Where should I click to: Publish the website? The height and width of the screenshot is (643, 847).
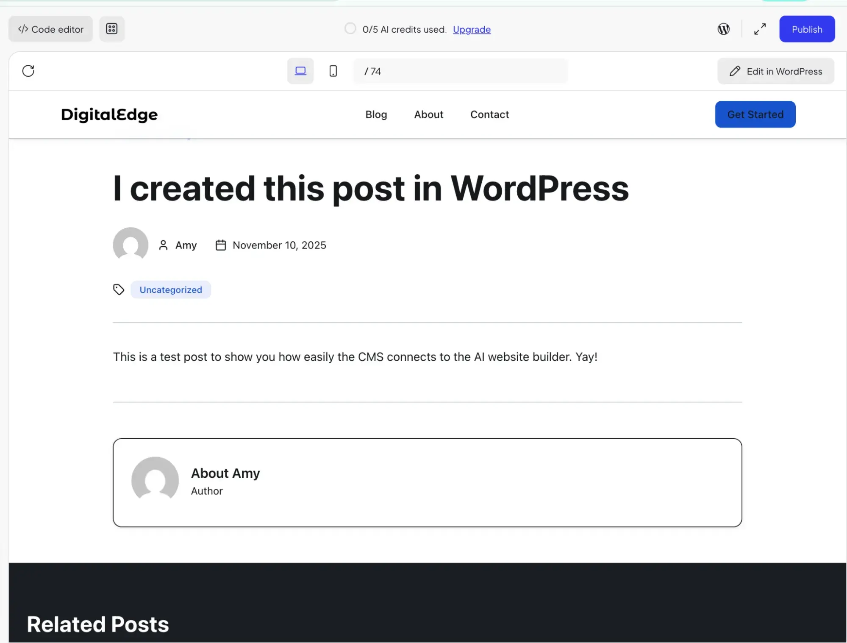pyautogui.click(x=806, y=29)
